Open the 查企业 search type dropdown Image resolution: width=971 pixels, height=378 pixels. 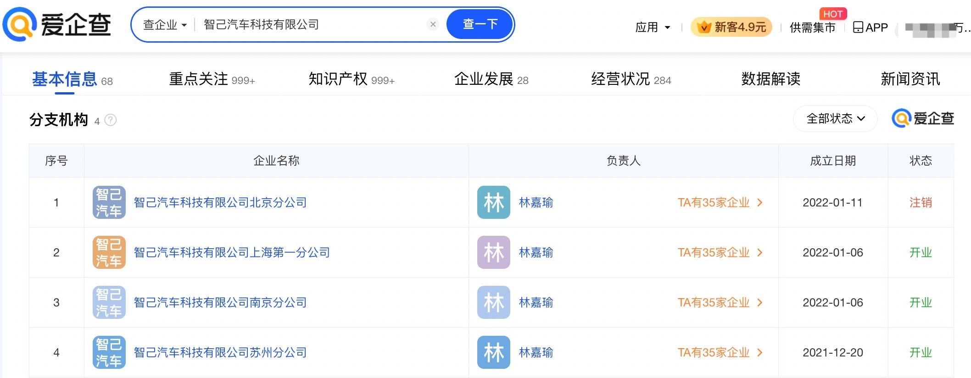(165, 25)
